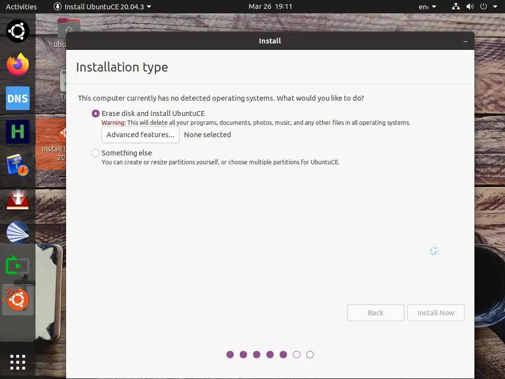The image size is (505, 379).
Task: Open the Install UbuntuCE 20.04.3 app menu
Action: click(103, 6)
